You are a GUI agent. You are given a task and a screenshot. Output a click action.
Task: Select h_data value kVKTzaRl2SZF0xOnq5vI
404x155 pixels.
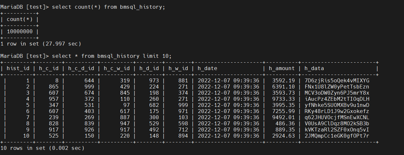tap(337, 130)
